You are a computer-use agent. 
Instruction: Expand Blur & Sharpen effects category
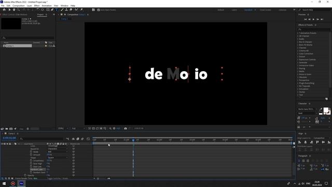coord(298,42)
